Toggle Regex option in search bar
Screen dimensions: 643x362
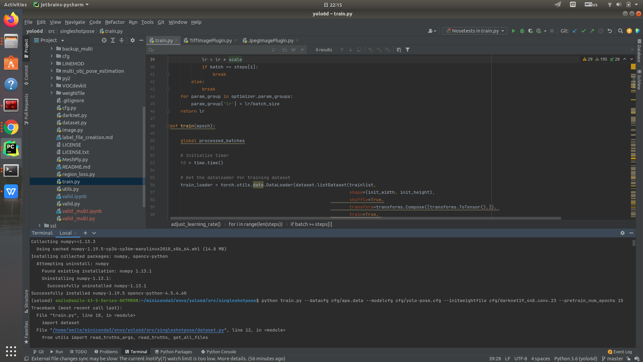(x=302, y=50)
